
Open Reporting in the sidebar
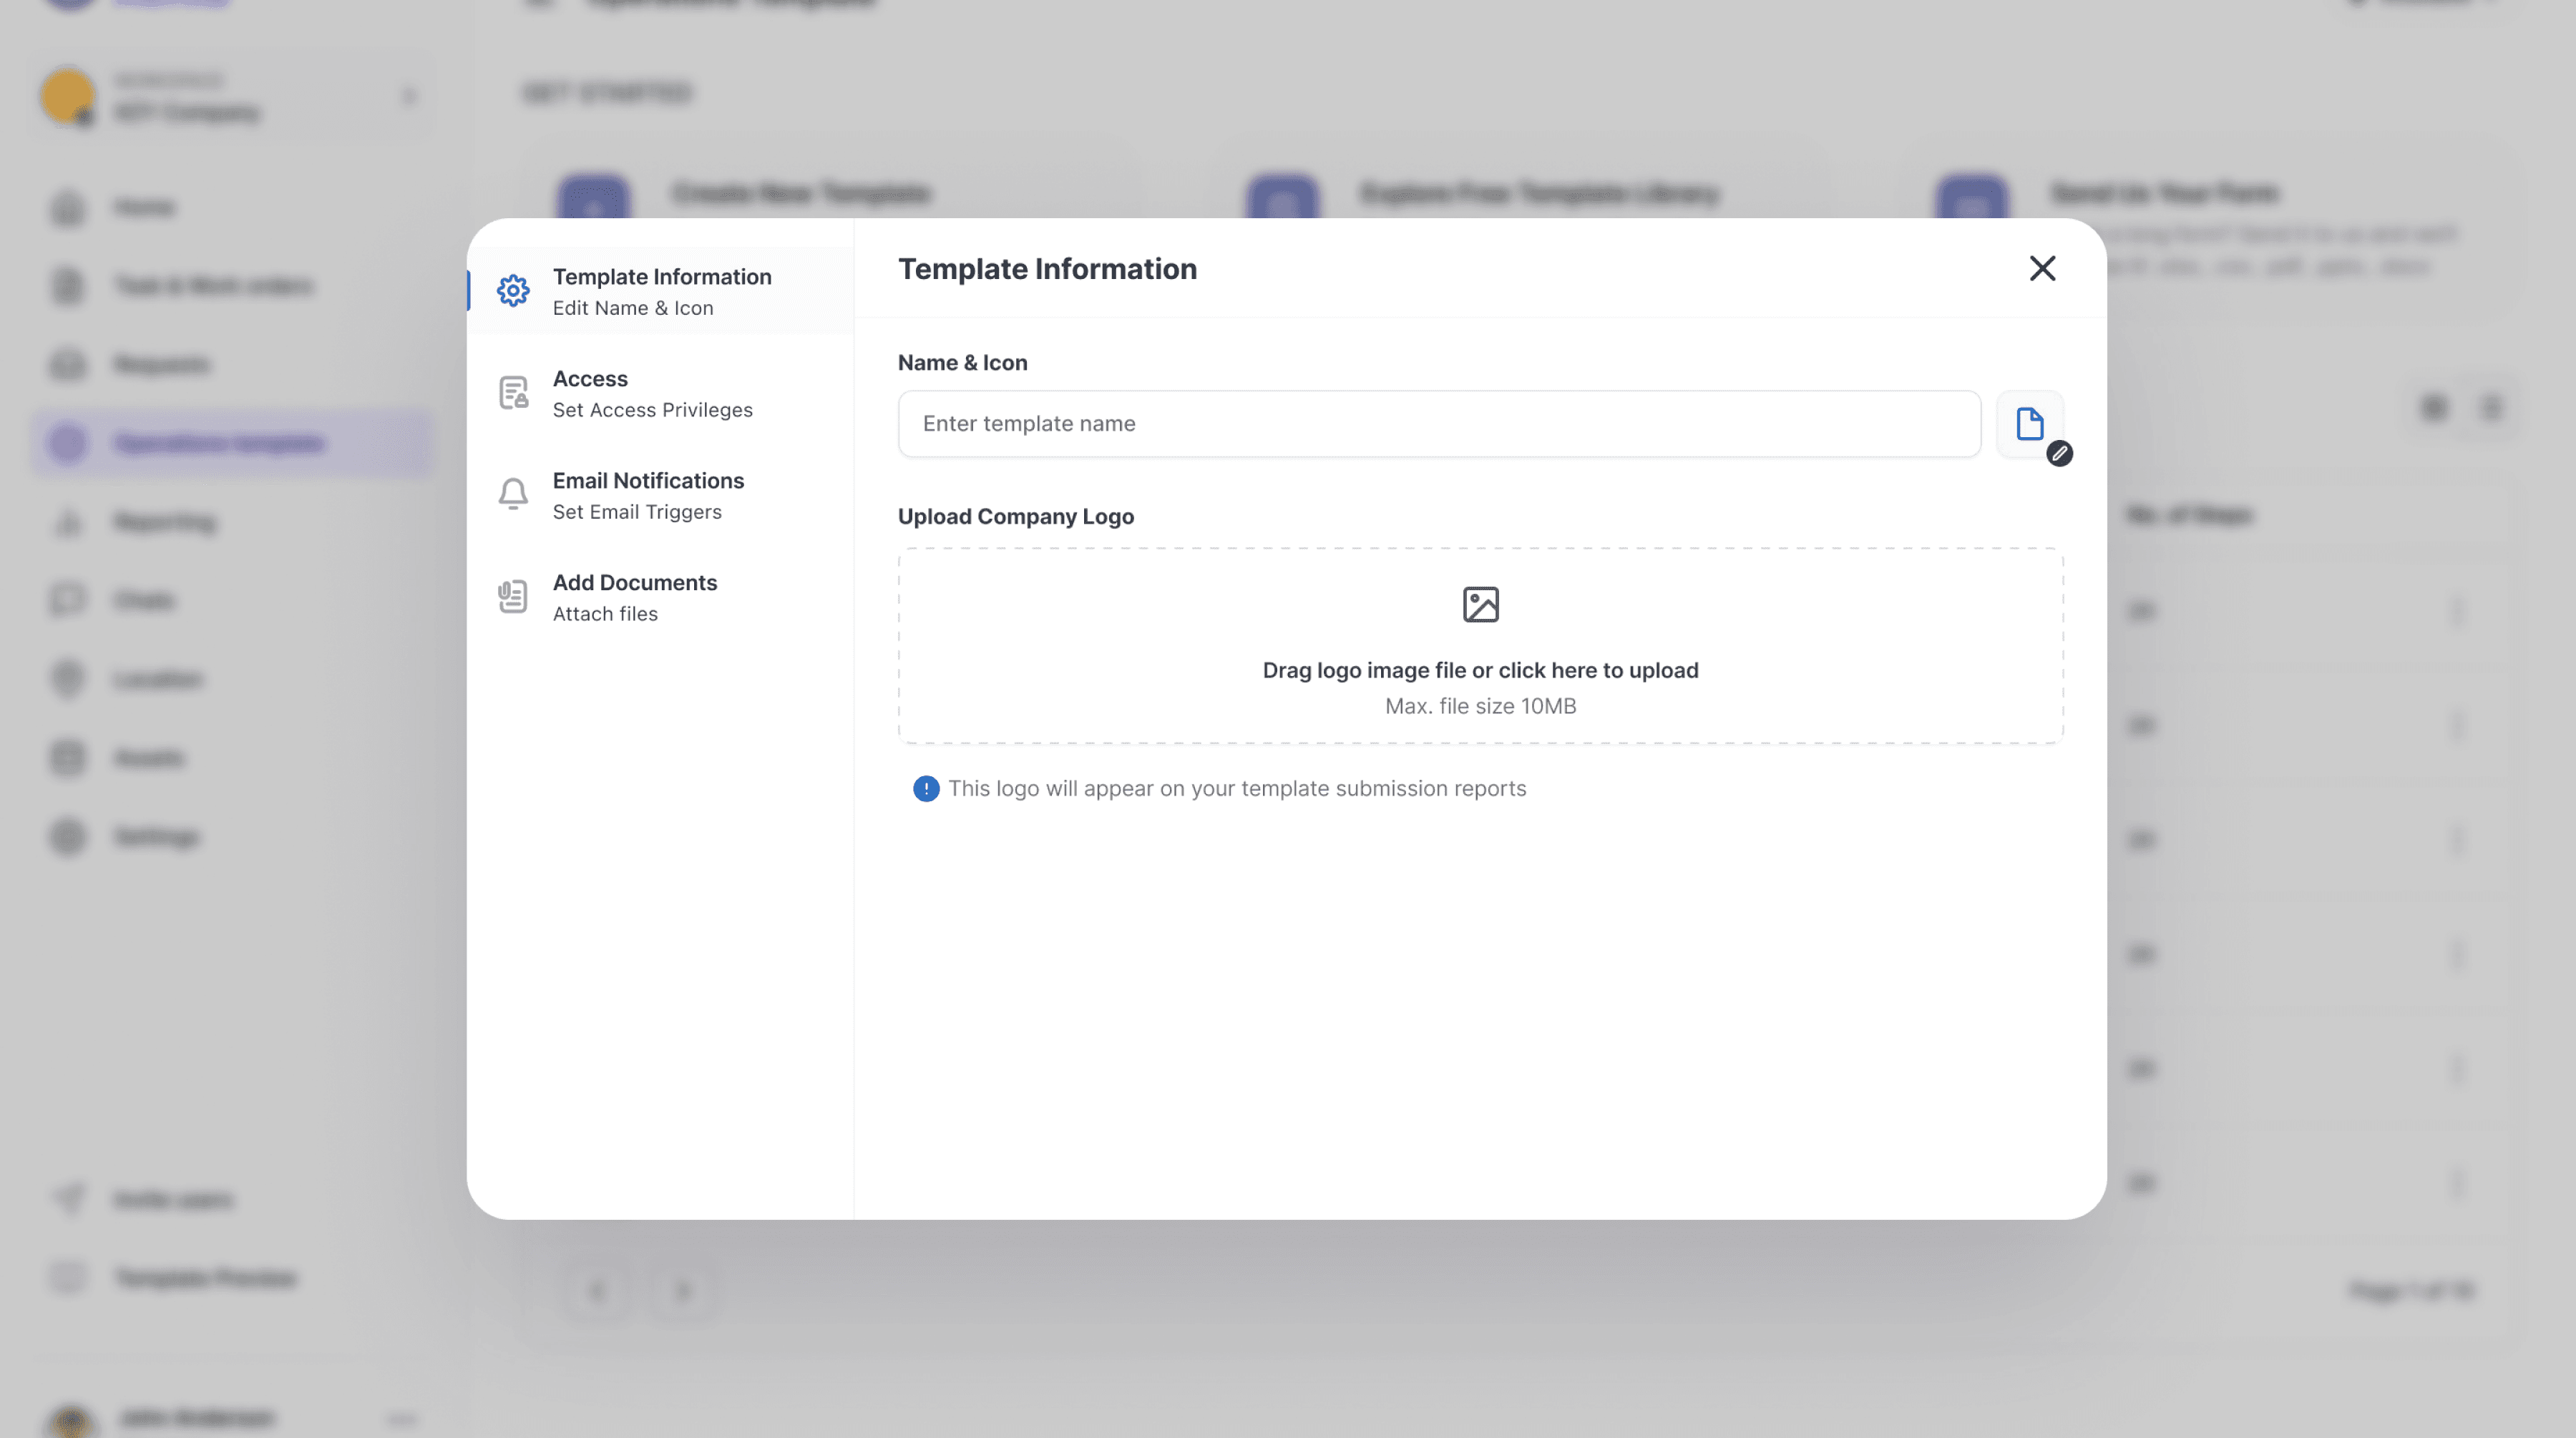[165, 522]
